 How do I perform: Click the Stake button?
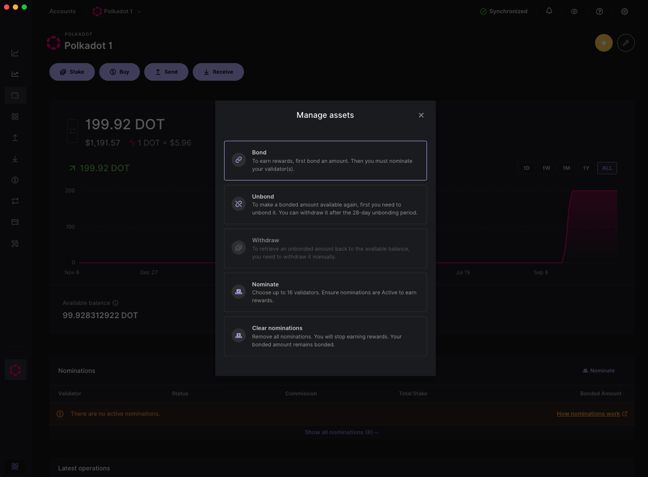tap(72, 72)
